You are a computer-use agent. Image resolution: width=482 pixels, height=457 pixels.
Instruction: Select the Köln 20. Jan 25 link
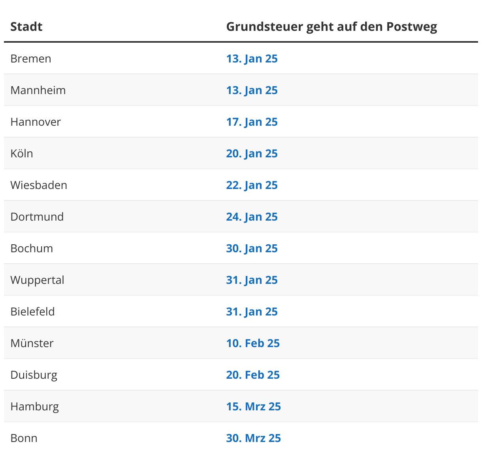pos(252,153)
